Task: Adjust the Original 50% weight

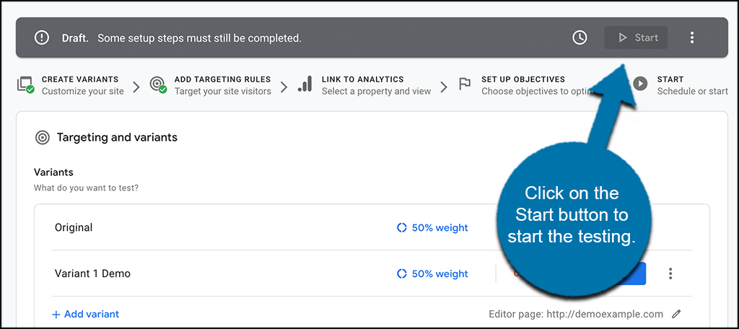Action: click(432, 228)
